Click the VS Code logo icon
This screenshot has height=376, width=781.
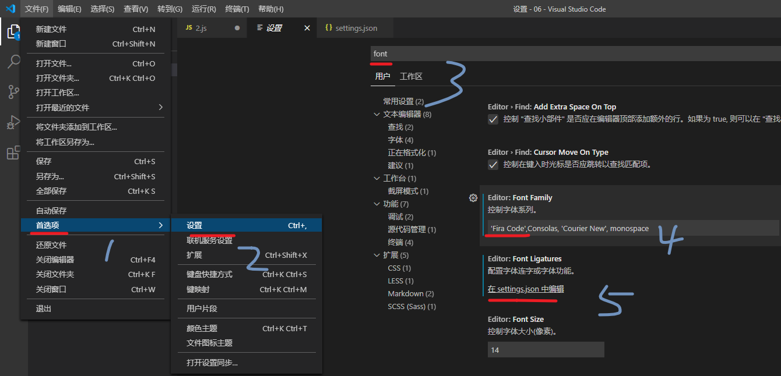10,9
